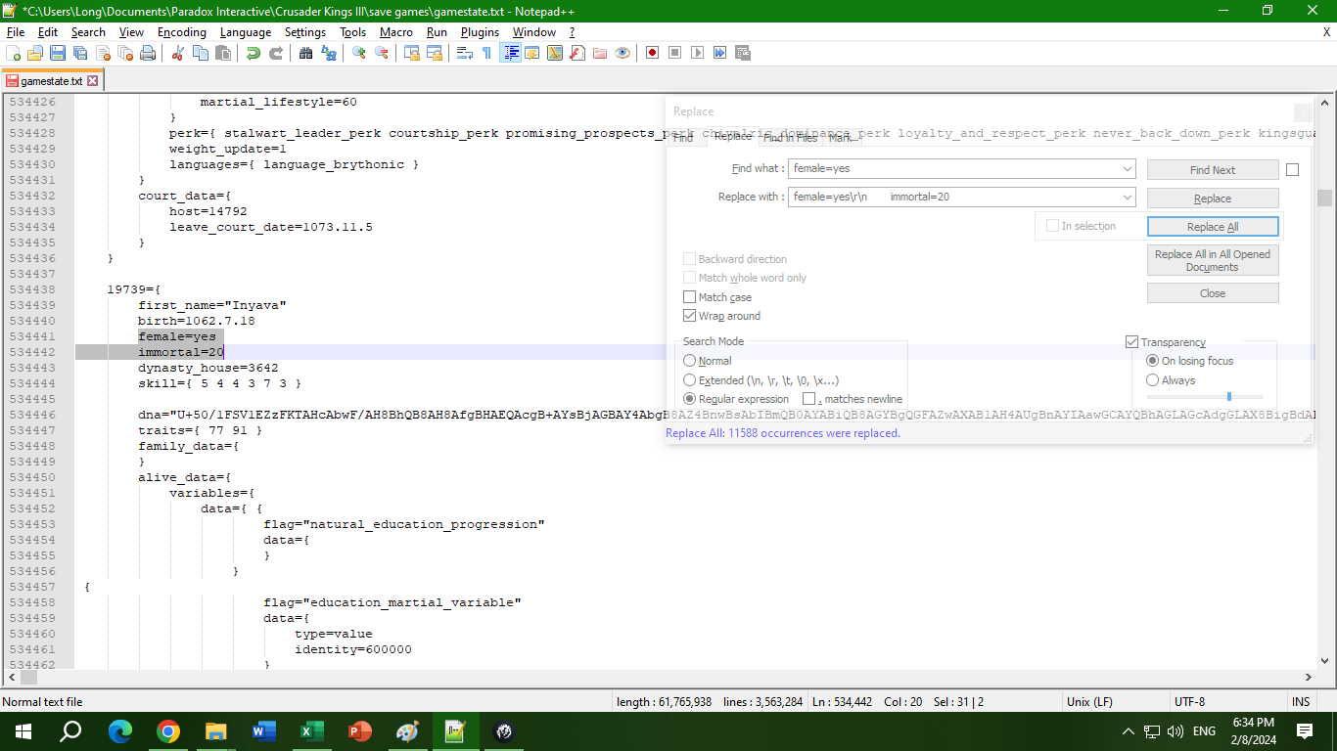1337x751 pixels.
Task: Expand the 'Replace with' history dropdown
Action: (1128, 197)
